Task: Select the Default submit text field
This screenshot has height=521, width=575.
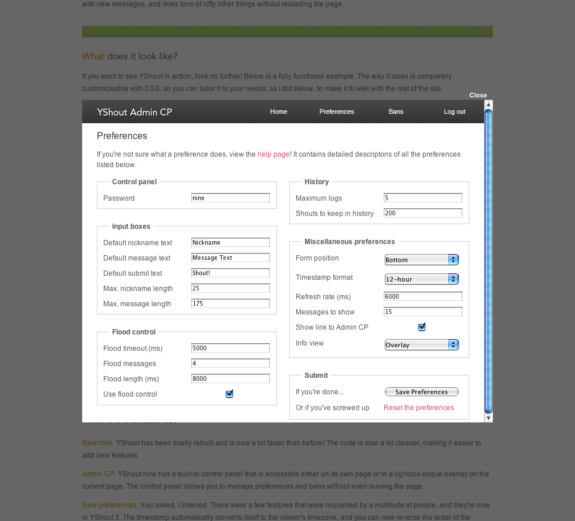Action: (230, 273)
